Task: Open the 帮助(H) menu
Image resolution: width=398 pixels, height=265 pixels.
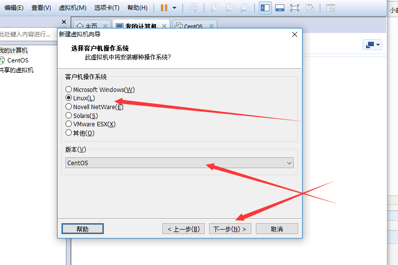Action: (x=137, y=8)
